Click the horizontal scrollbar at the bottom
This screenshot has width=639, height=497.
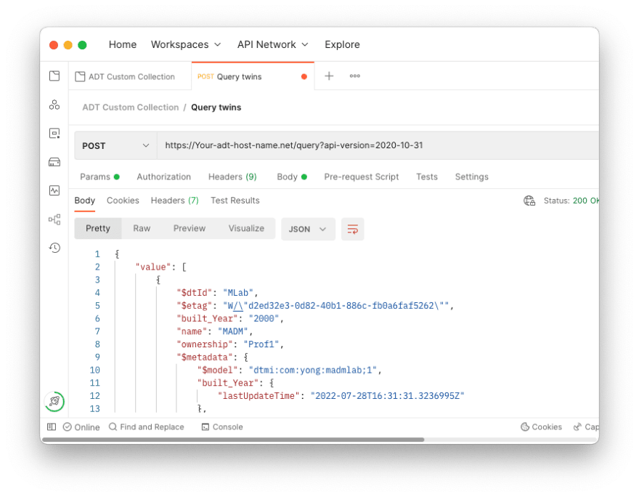(x=233, y=440)
